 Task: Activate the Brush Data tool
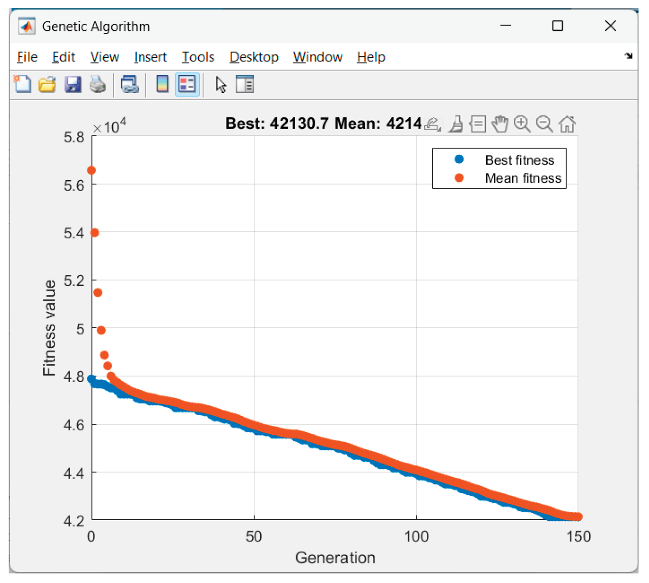[x=456, y=124]
